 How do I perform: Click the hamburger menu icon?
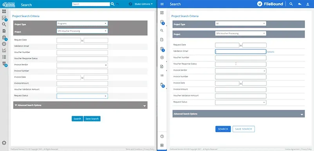tap(162, 4)
